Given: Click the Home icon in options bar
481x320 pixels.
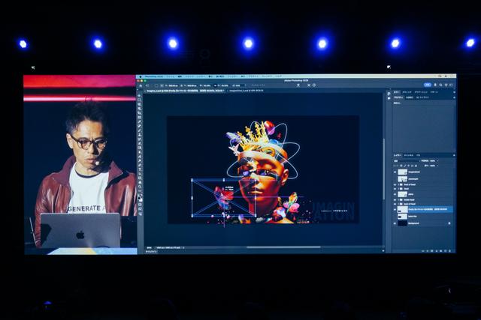Looking at the screenshot, I should [x=141, y=85].
